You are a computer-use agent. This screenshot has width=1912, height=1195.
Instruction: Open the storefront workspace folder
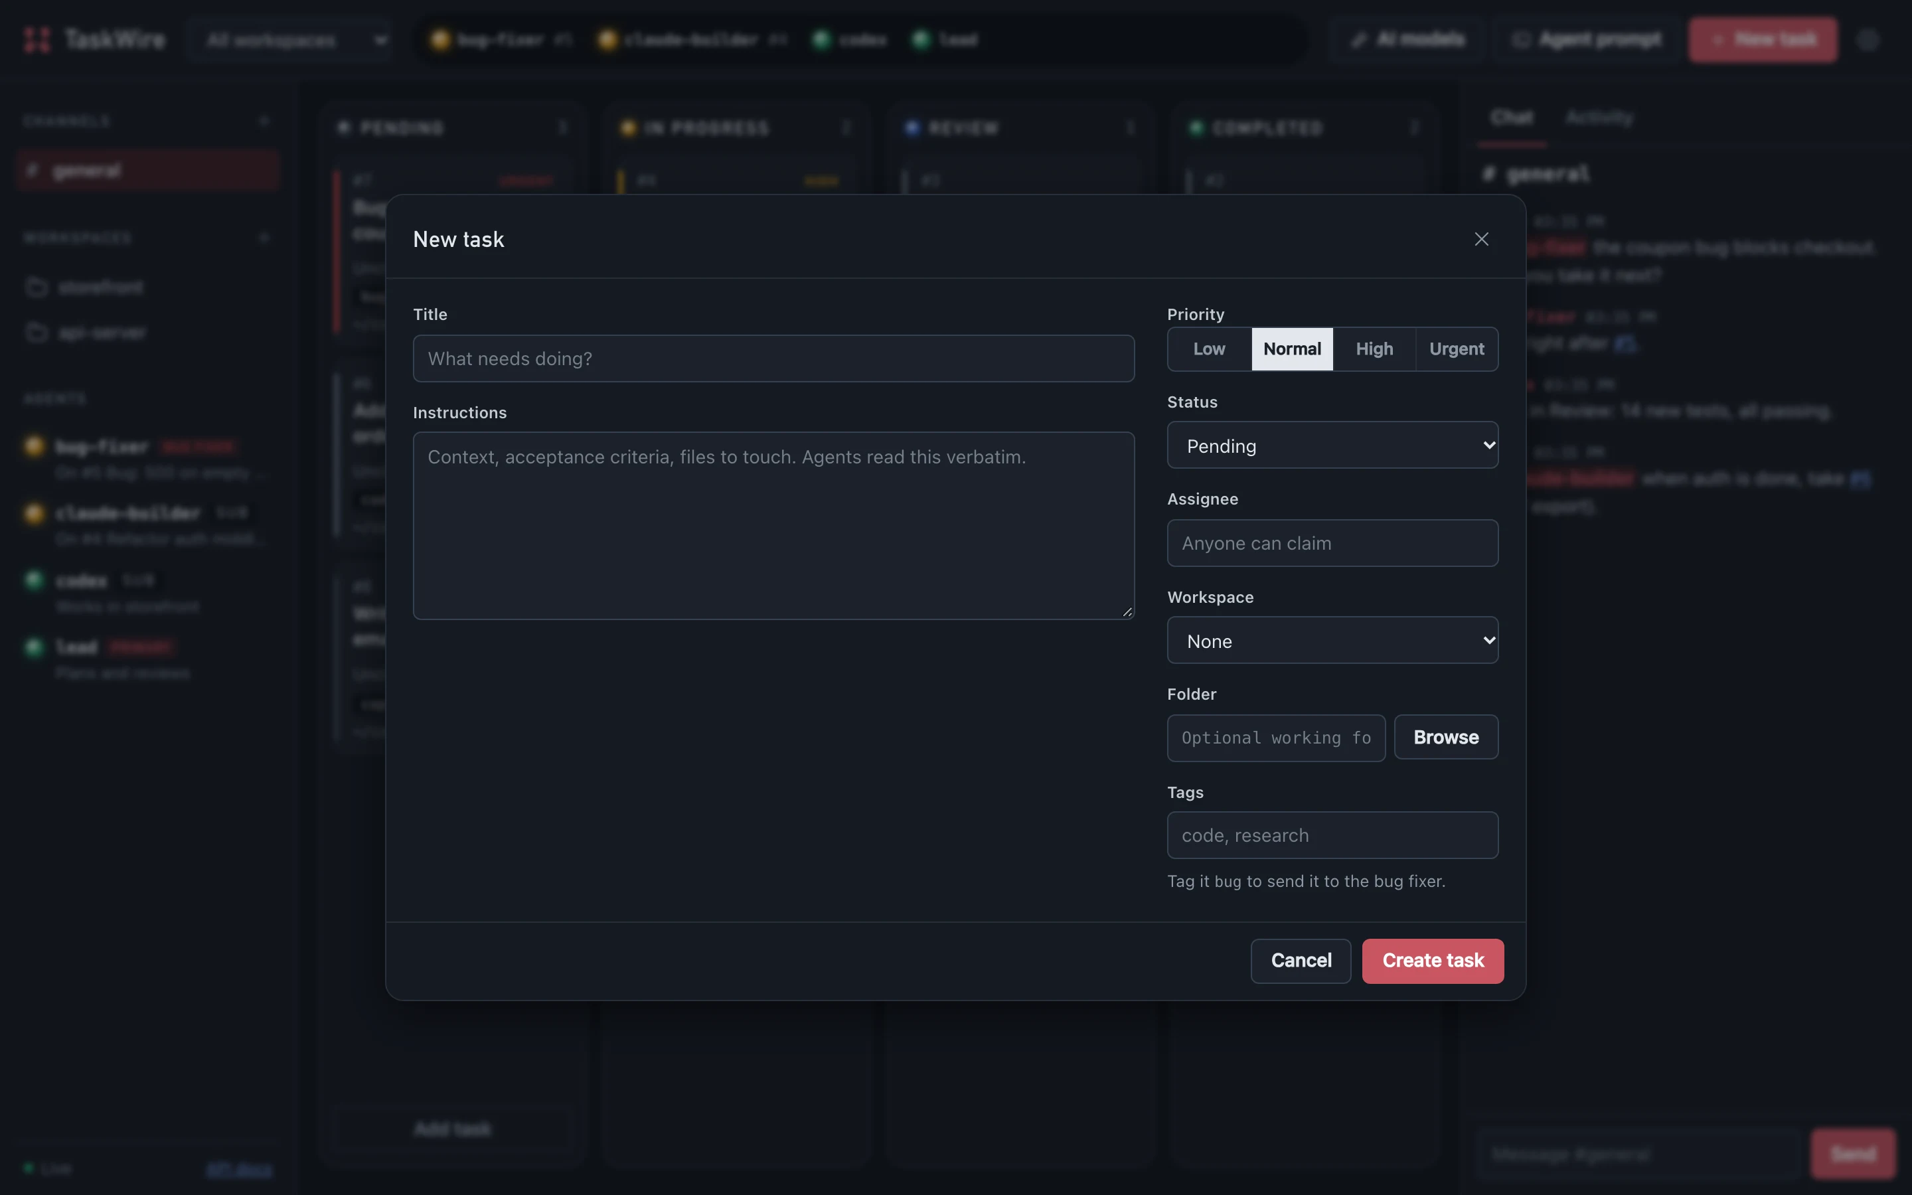pyautogui.click(x=148, y=287)
